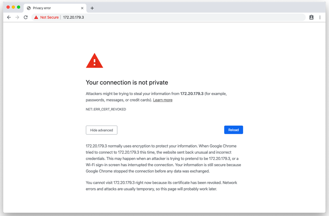Click the Not Secure label
The width and height of the screenshot is (329, 216).
pyautogui.click(x=49, y=17)
